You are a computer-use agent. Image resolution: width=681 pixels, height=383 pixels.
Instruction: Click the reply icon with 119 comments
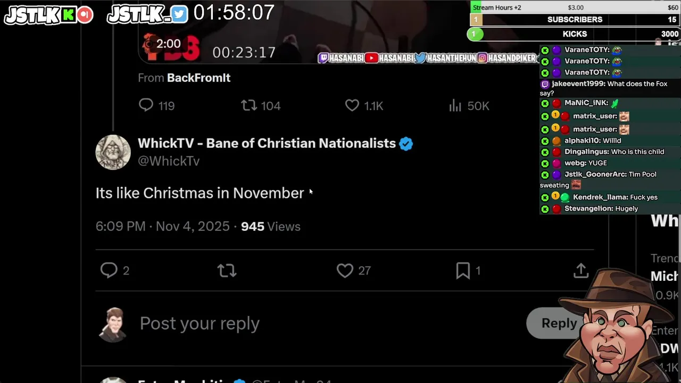pyautogui.click(x=146, y=105)
